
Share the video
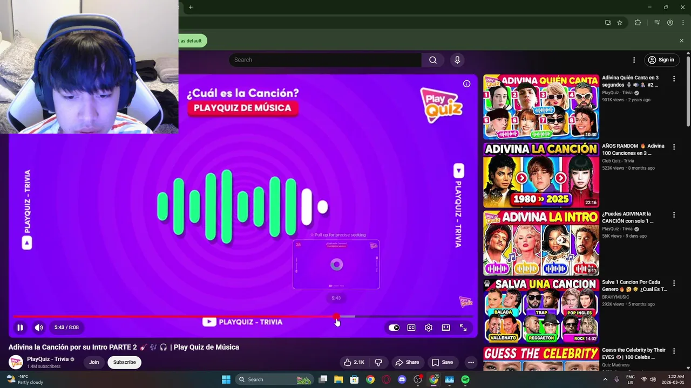[407, 362]
